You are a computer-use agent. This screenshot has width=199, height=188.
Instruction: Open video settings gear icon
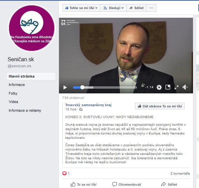click(x=159, y=87)
